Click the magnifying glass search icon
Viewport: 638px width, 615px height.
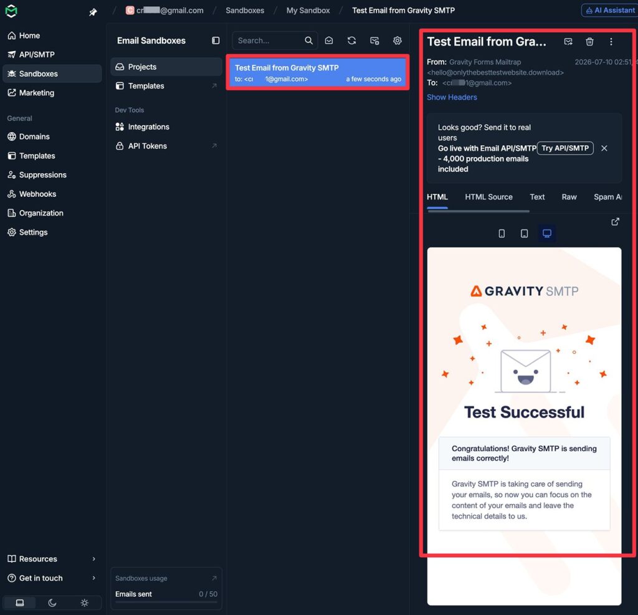[x=309, y=41]
